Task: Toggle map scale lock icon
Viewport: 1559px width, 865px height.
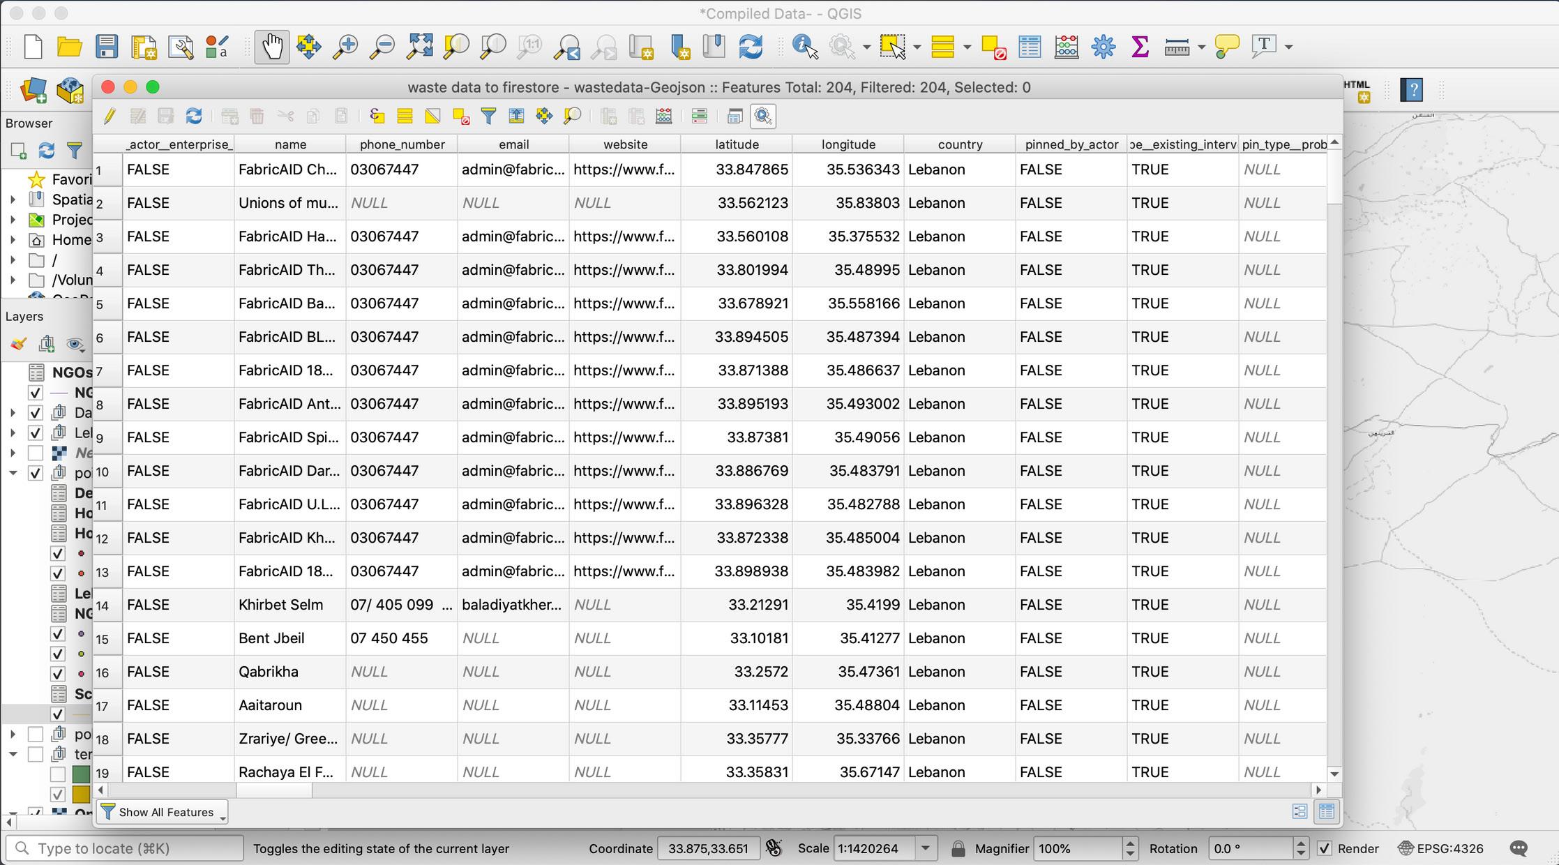Action: 958,848
